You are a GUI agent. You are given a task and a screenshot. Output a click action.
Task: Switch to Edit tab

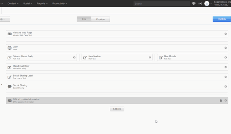pos(84,19)
